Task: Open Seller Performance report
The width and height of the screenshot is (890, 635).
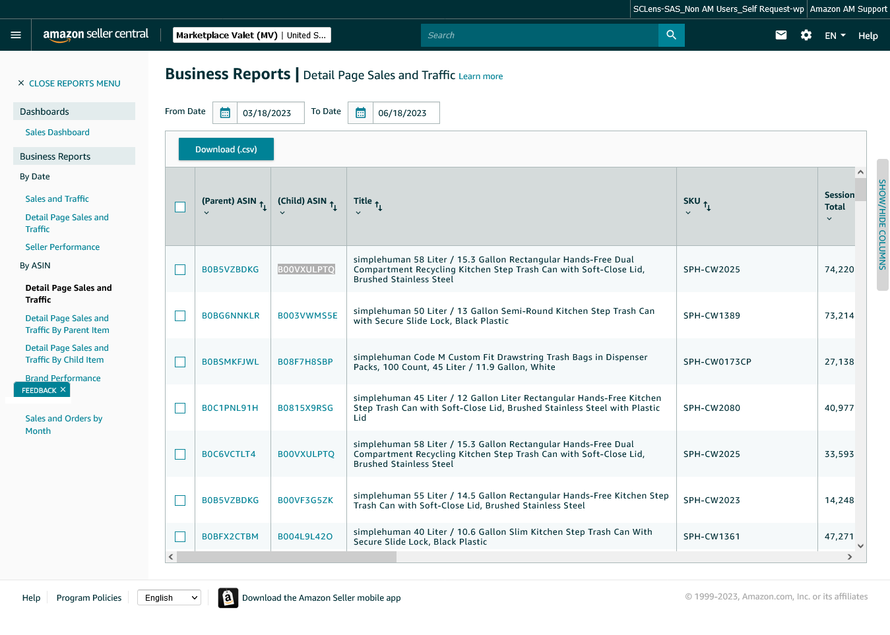Action: (63, 247)
